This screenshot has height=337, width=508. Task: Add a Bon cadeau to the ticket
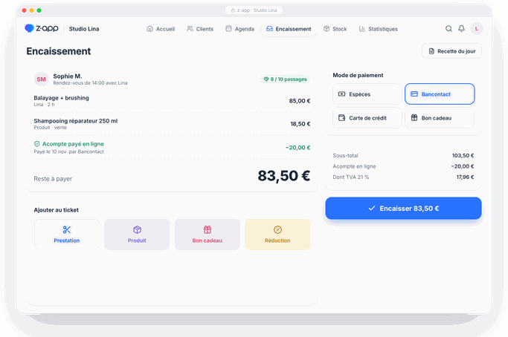tap(208, 235)
